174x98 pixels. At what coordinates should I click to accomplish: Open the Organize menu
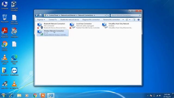(41, 20)
